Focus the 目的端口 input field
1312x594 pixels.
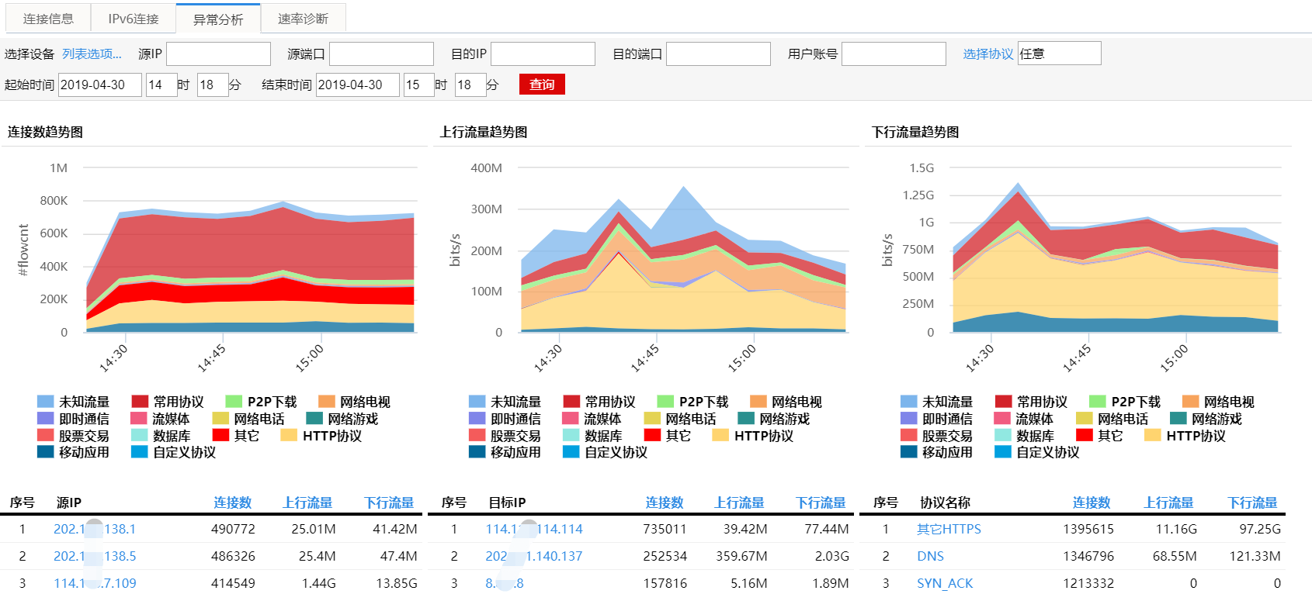coord(718,54)
